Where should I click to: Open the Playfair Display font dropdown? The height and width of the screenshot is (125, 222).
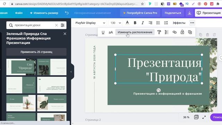[x=90, y=23]
